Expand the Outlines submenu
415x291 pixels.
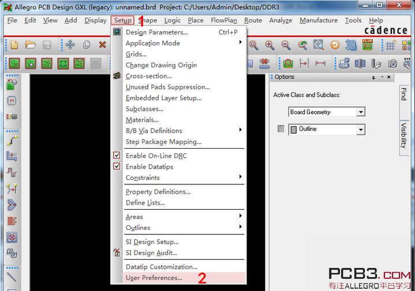coord(240,226)
